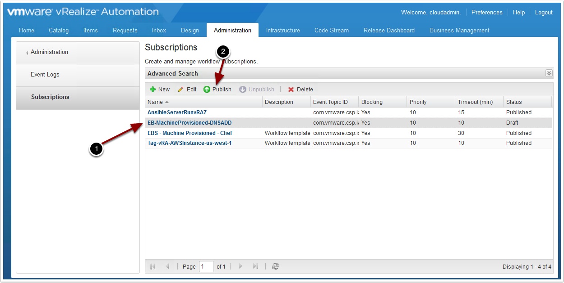Screen dimensions: 564x283
Task: Go to last page of subscriptions
Action: [x=255, y=266]
